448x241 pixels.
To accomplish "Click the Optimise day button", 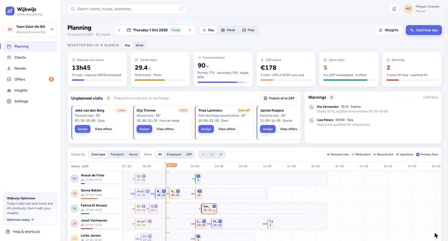I will tap(424, 30).
